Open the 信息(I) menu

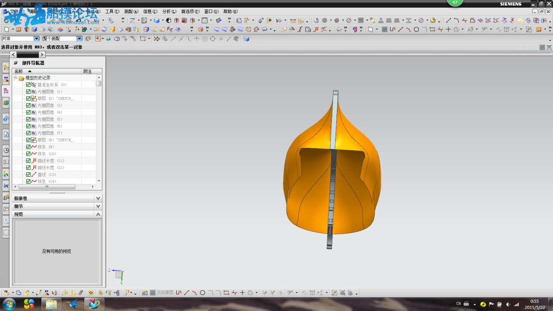(x=150, y=12)
